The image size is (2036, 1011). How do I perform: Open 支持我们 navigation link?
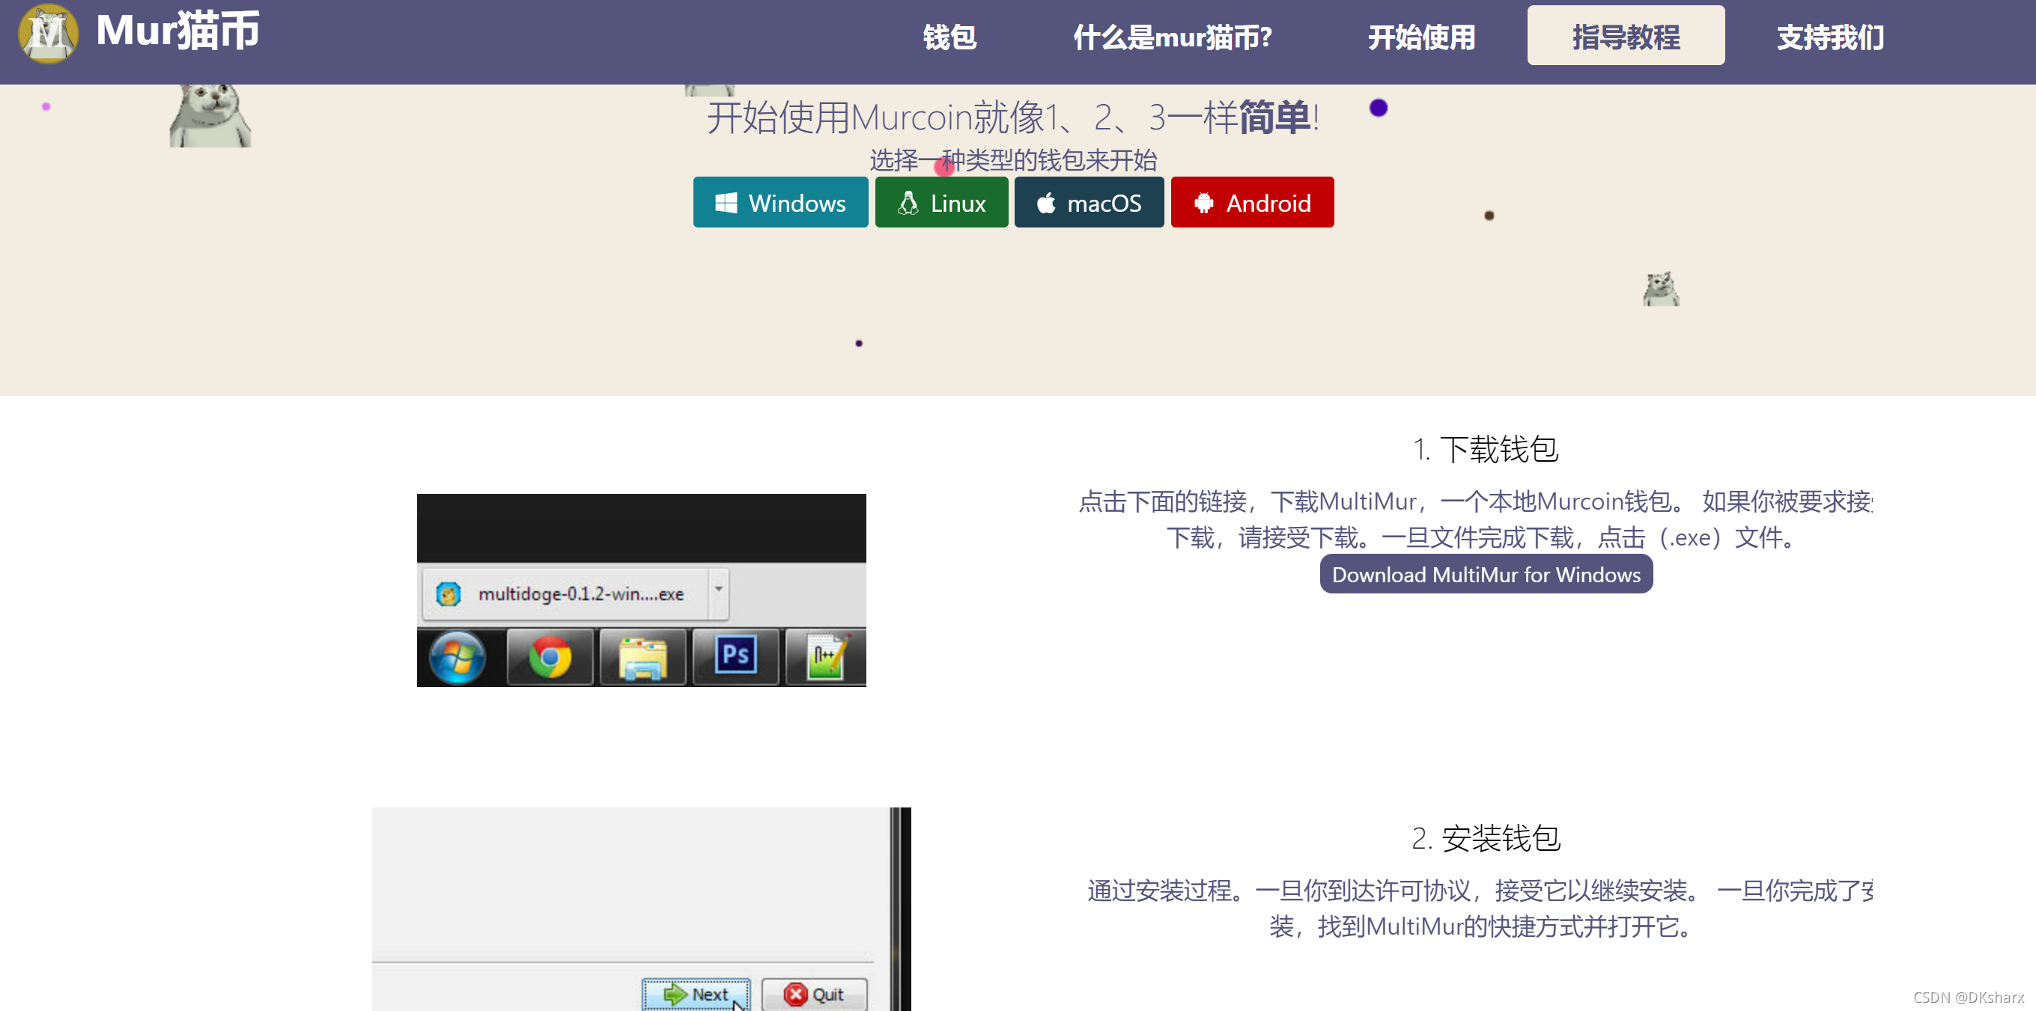point(1830,37)
